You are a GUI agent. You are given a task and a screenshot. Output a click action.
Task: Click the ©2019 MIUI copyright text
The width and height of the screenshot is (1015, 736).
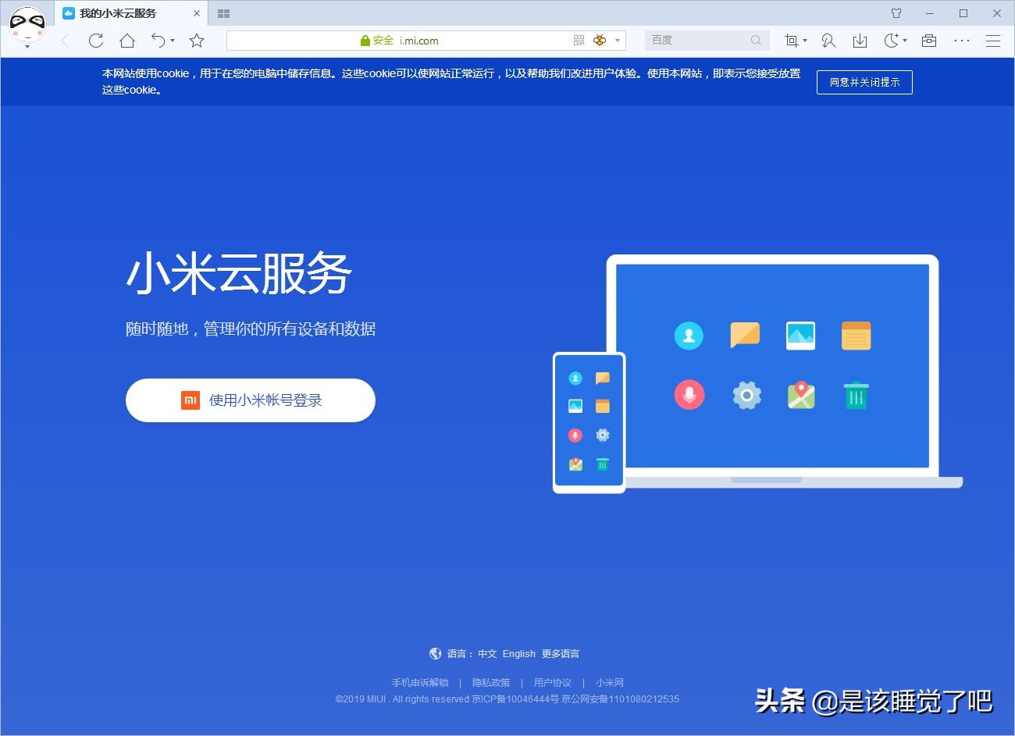[x=507, y=699]
